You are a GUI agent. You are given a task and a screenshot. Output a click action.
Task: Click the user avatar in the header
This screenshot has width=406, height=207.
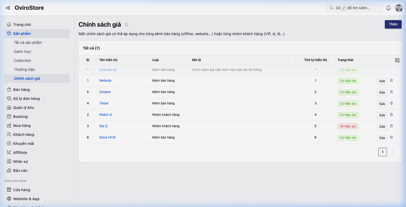click(x=399, y=8)
